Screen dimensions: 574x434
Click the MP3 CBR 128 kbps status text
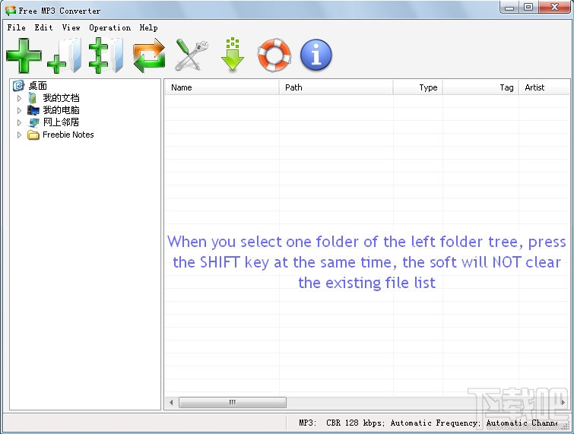point(428,423)
